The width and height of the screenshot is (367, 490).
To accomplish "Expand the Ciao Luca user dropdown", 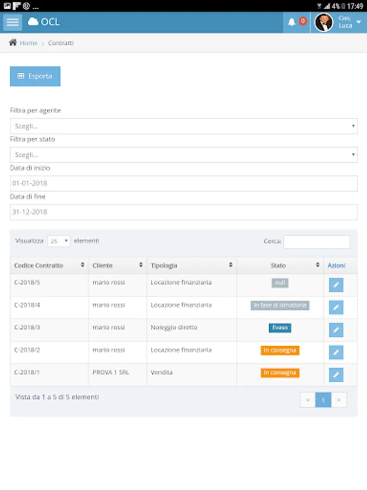I will pos(359,22).
